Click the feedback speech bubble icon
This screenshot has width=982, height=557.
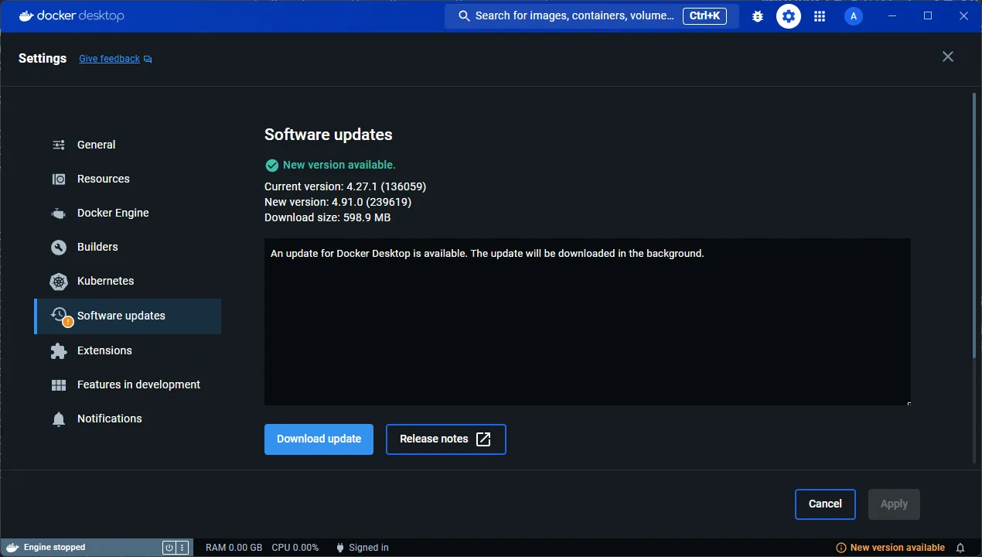[148, 59]
